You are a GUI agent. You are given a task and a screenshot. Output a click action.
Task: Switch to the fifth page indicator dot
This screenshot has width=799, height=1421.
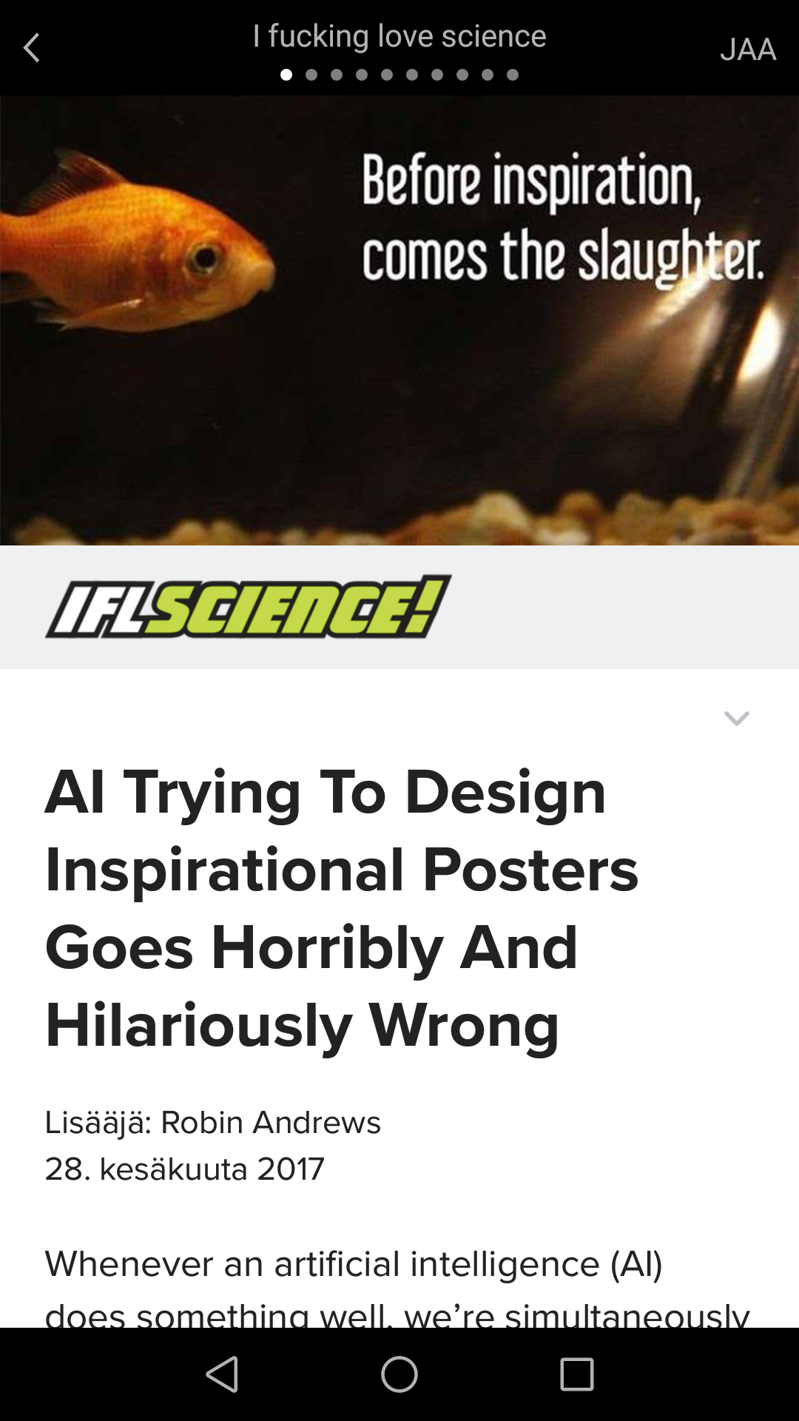coord(387,75)
